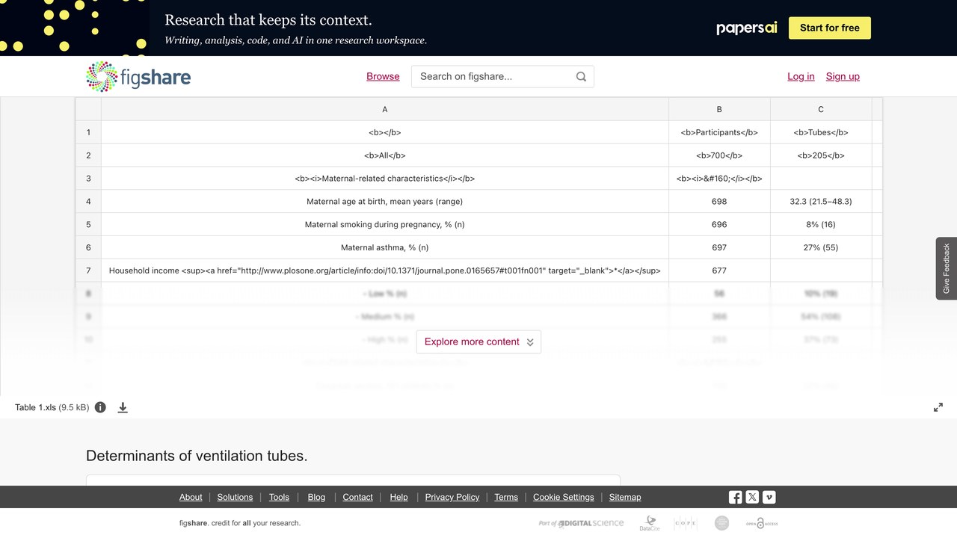Click the cell '27% (55)'
Screen dimensions: 957x538
pos(821,247)
